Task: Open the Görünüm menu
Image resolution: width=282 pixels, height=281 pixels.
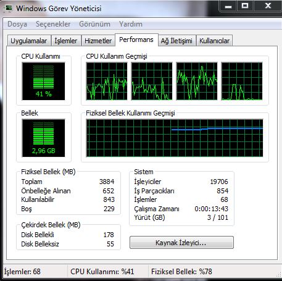Action: 94,24
